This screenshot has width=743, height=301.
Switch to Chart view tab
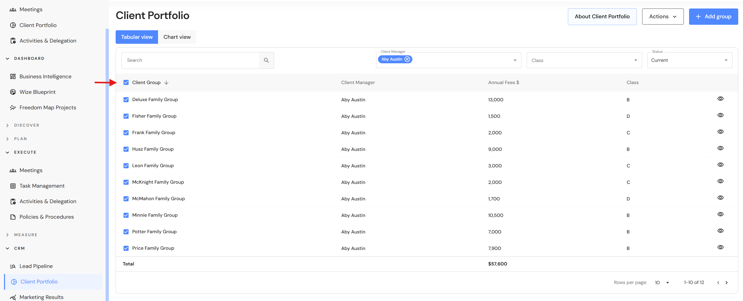tap(177, 37)
